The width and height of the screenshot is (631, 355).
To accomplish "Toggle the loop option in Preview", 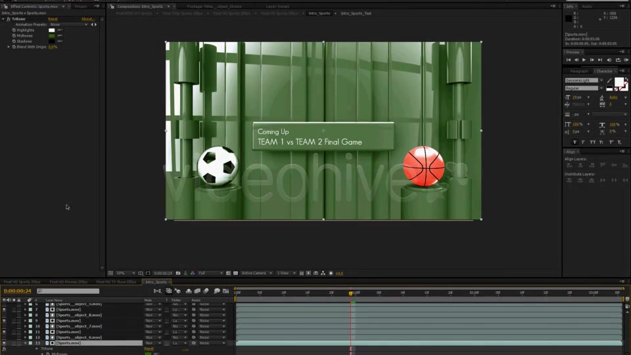I will click(618, 60).
